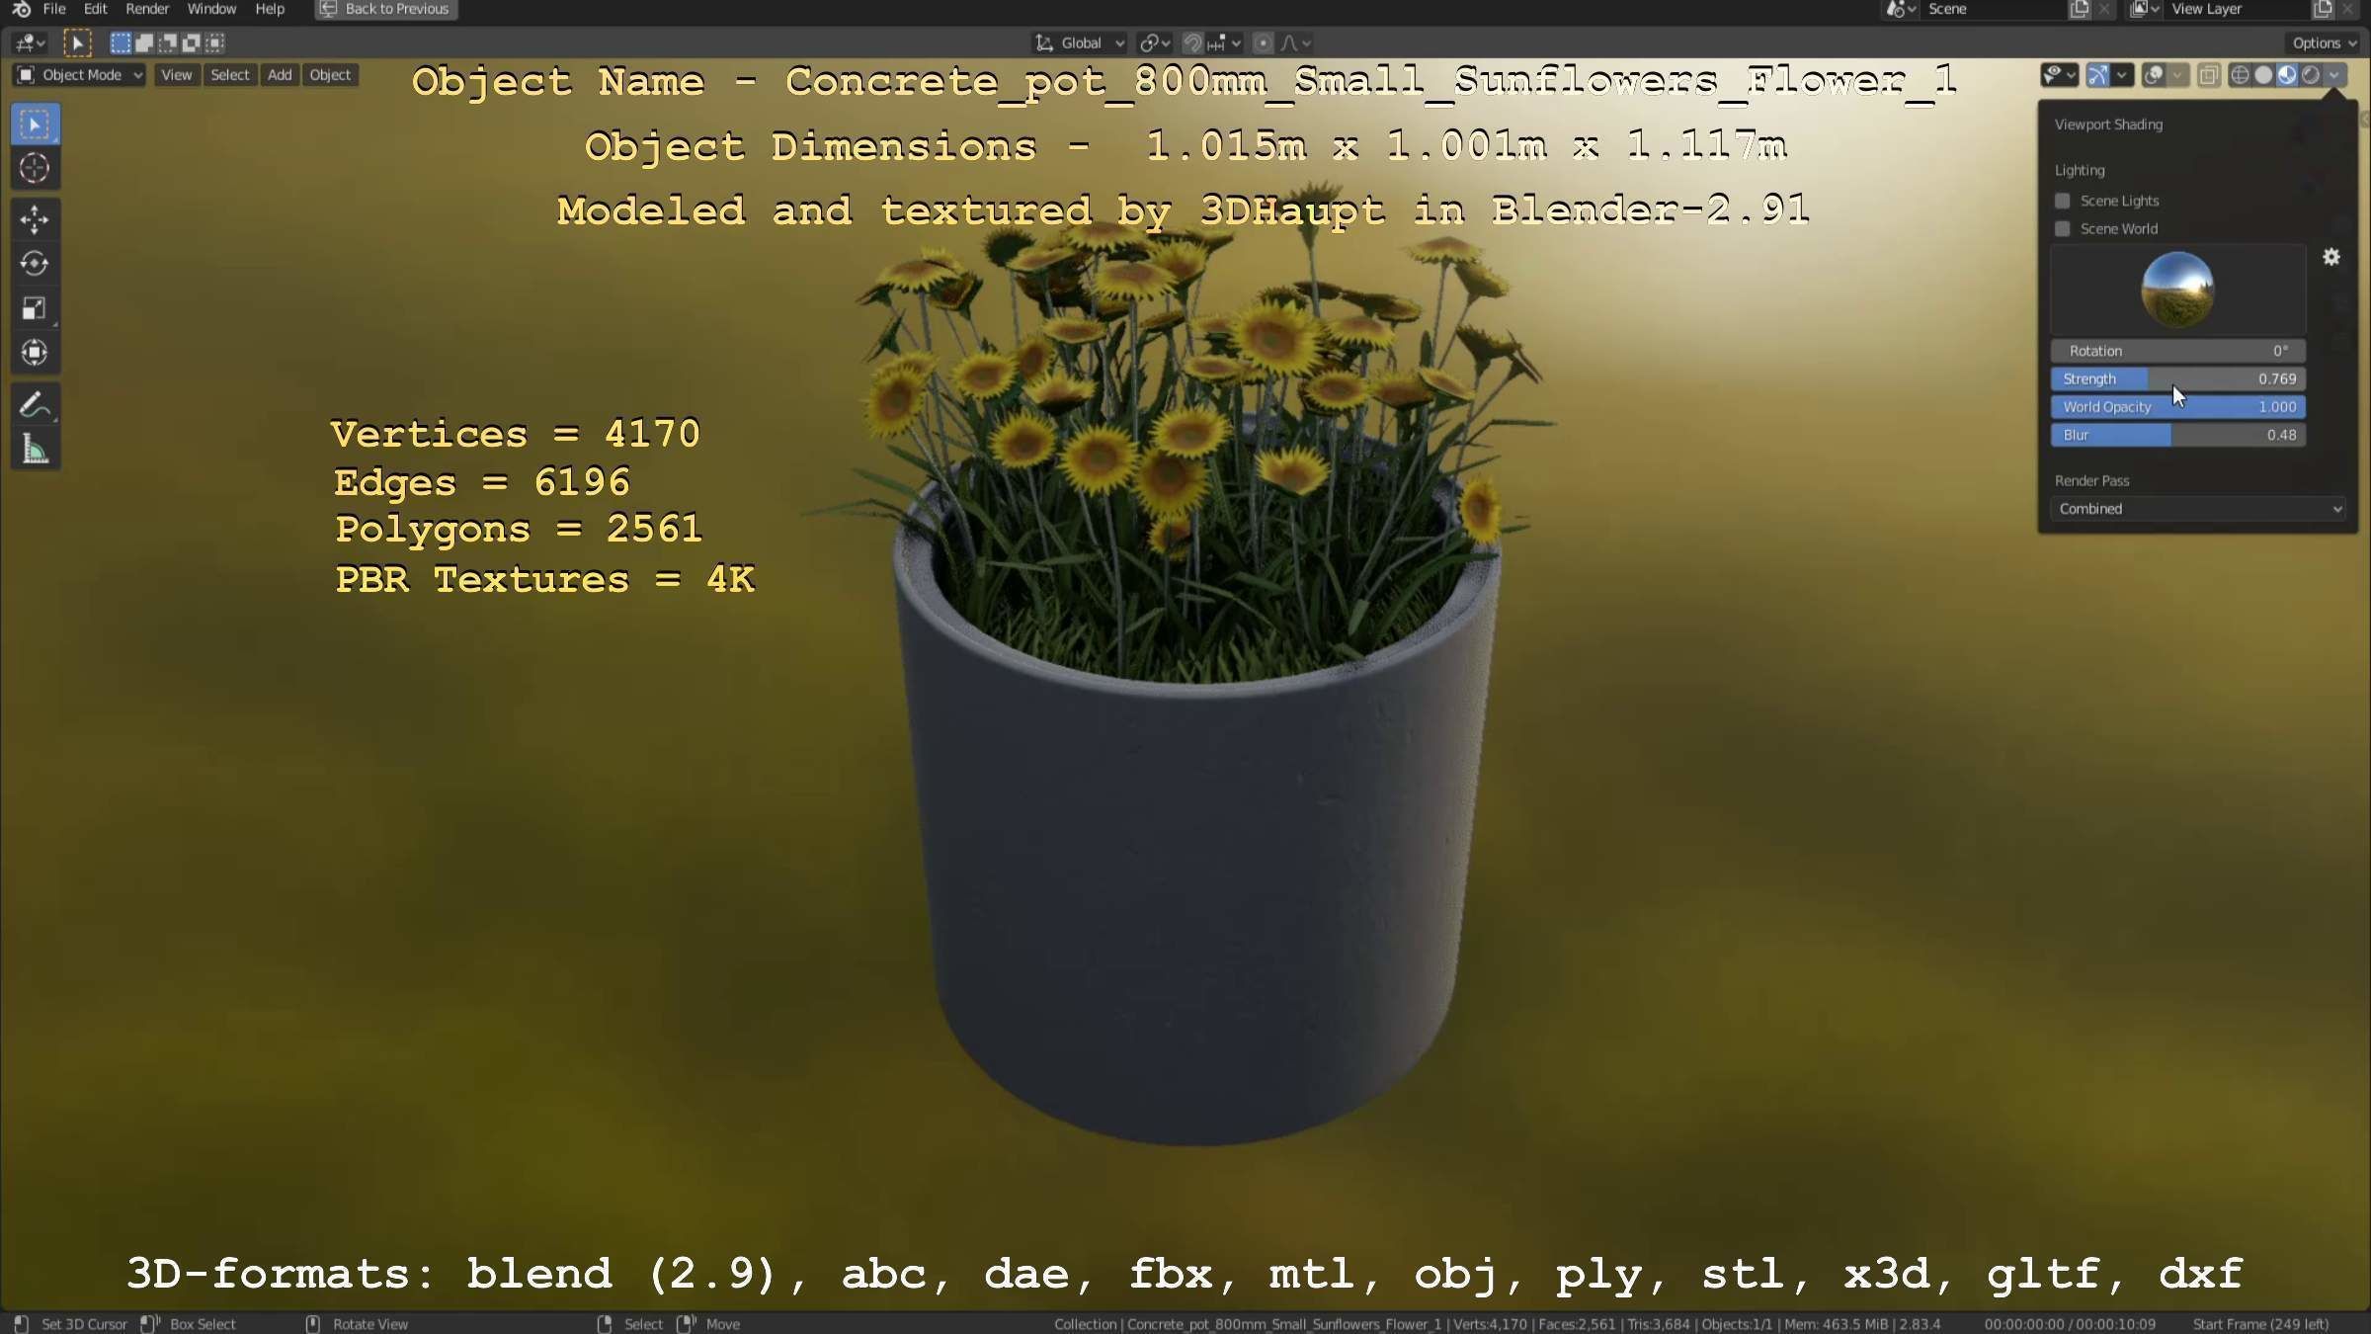Screen dimensions: 2371x1334
Task: Open gizmo visibility options arrow
Action: pyautogui.click(x=2122, y=75)
